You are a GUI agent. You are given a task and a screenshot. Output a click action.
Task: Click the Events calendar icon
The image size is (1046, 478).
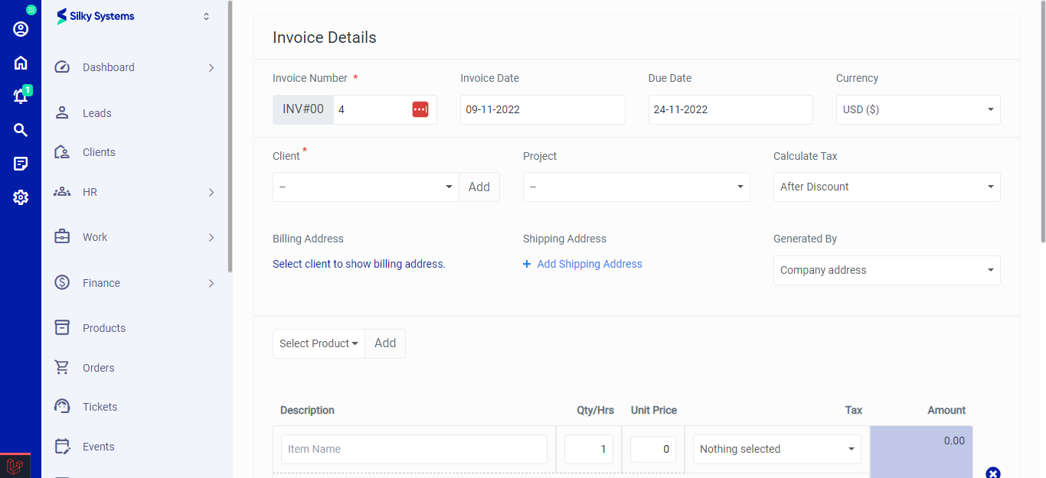point(61,446)
